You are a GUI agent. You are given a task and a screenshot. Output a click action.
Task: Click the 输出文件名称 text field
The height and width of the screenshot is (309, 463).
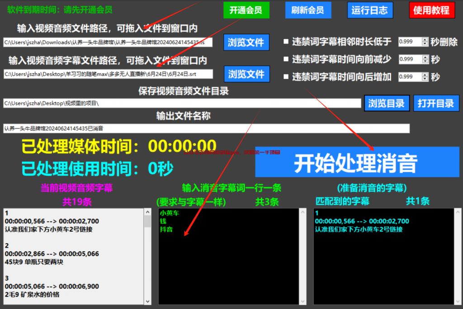pos(206,129)
